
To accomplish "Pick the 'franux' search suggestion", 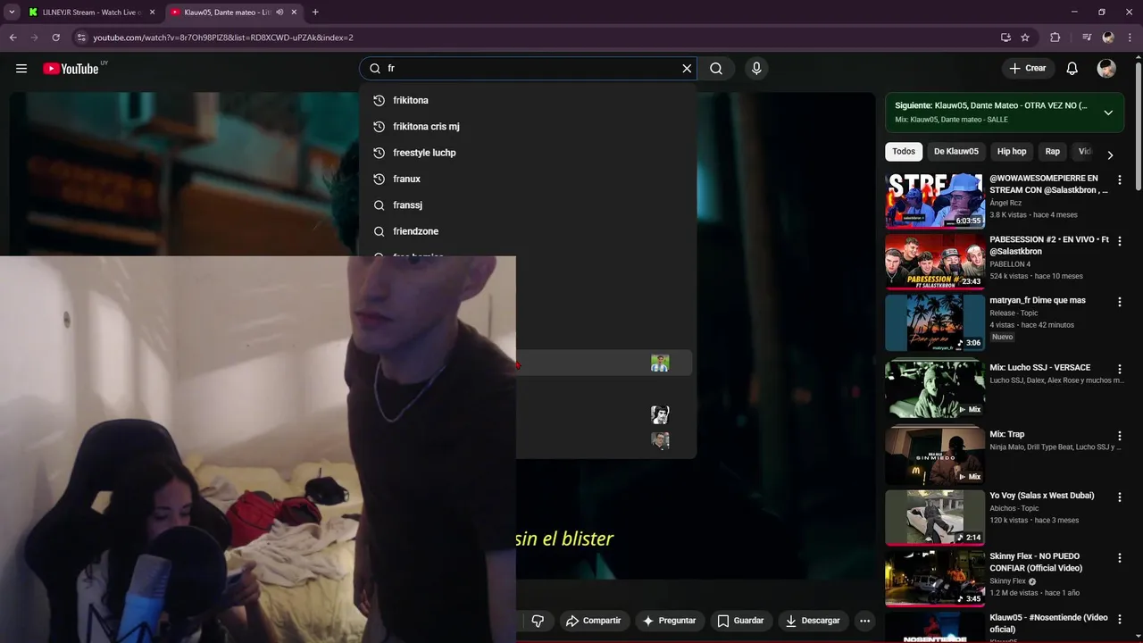I will [527, 179].
